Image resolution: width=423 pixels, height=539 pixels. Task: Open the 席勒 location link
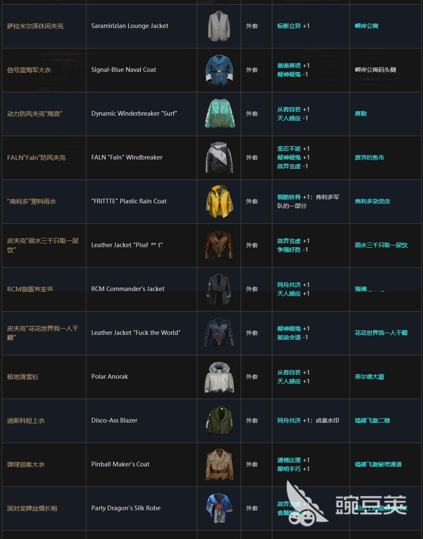point(360,114)
